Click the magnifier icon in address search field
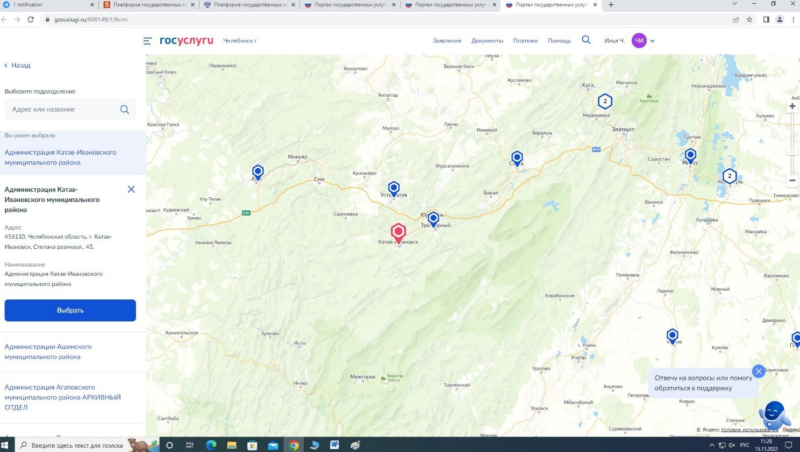The image size is (800, 452). [x=124, y=110]
